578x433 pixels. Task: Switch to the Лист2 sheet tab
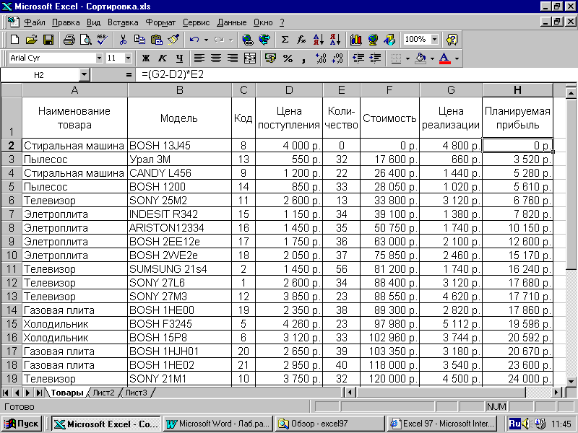click(102, 393)
